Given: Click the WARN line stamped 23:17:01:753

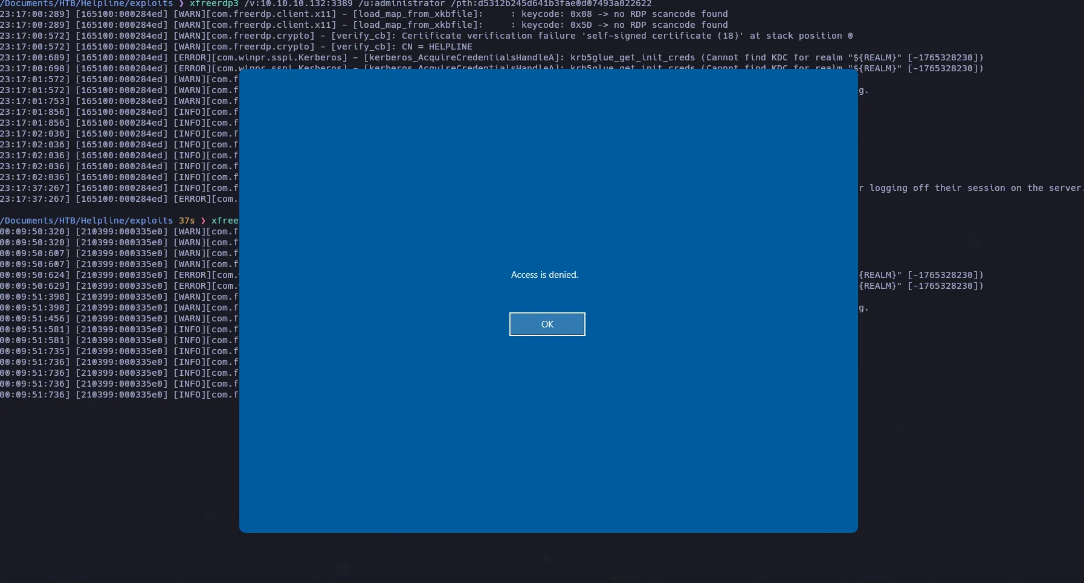Looking at the screenshot, I should pyautogui.click(x=120, y=101).
